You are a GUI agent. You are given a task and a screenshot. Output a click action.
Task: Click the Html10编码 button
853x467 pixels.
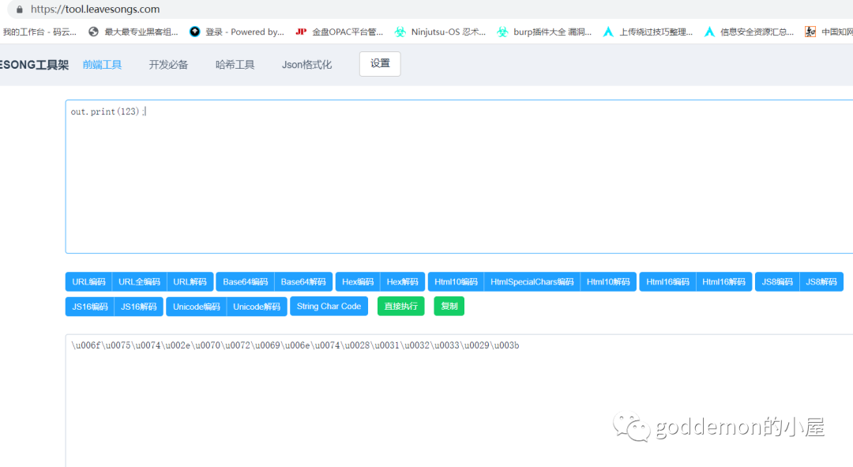tap(456, 282)
